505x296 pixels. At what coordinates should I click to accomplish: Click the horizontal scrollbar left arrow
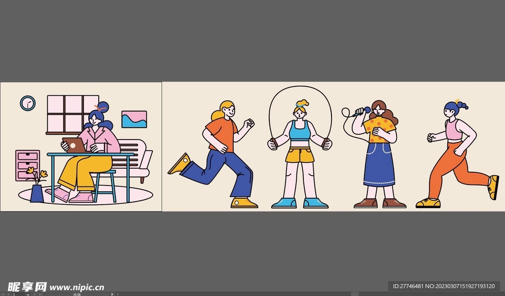pos(118,294)
